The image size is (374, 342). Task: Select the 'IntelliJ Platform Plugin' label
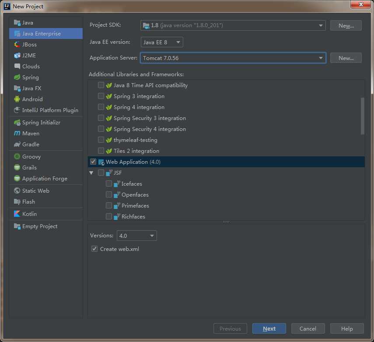pos(50,110)
